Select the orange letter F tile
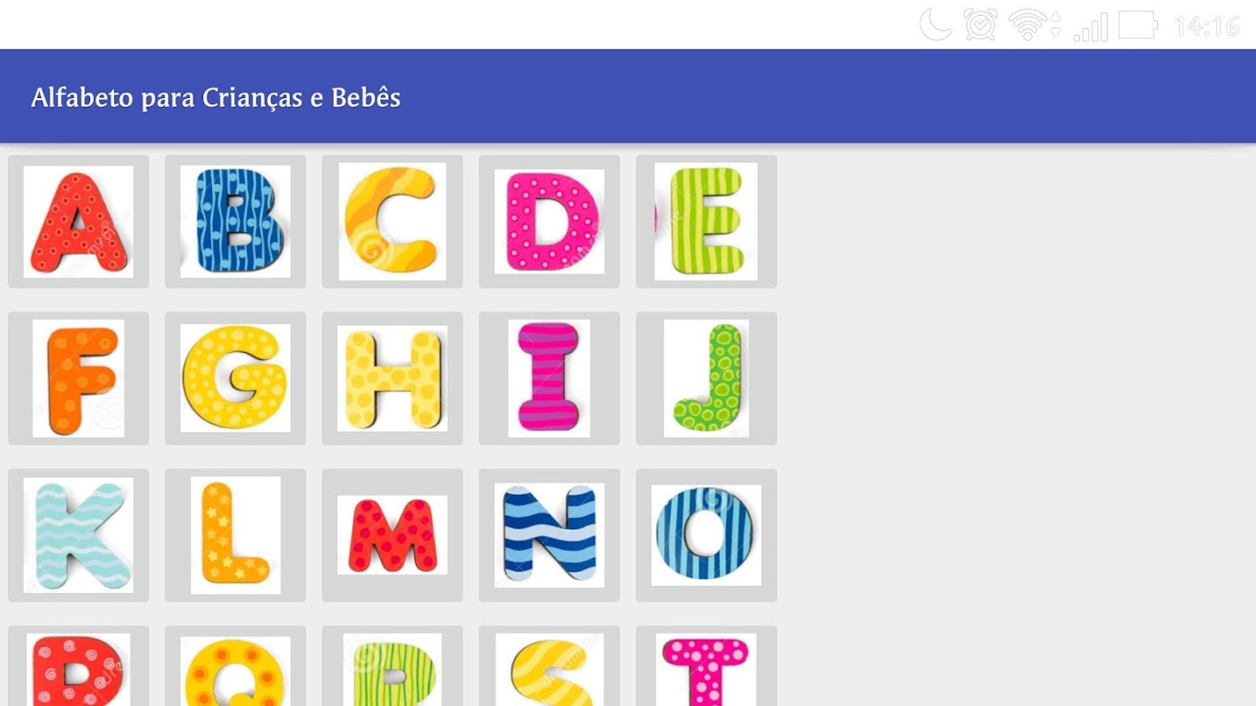The width and height of the screenshot is (1256, 706). point(79,379)
